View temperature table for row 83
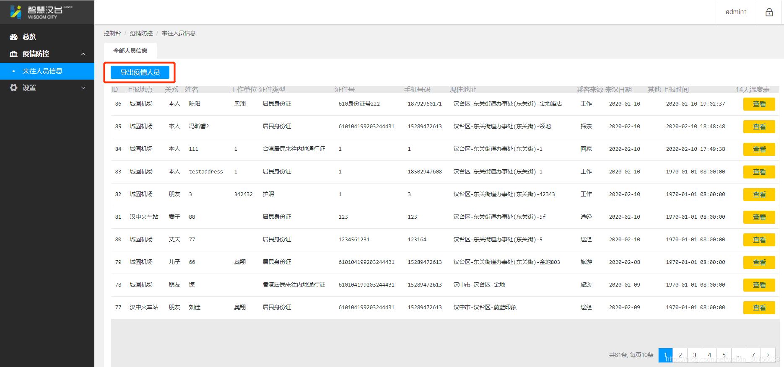Viewport: 784px width, 367px height. coord(759,172)
